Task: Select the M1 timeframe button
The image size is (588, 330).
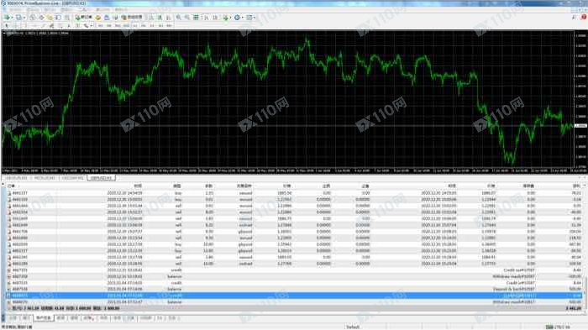Action: [101, 26]
